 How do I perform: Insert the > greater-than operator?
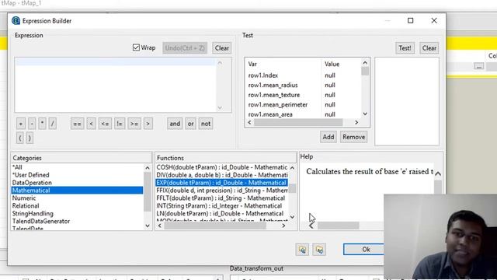tap(148, 124)
